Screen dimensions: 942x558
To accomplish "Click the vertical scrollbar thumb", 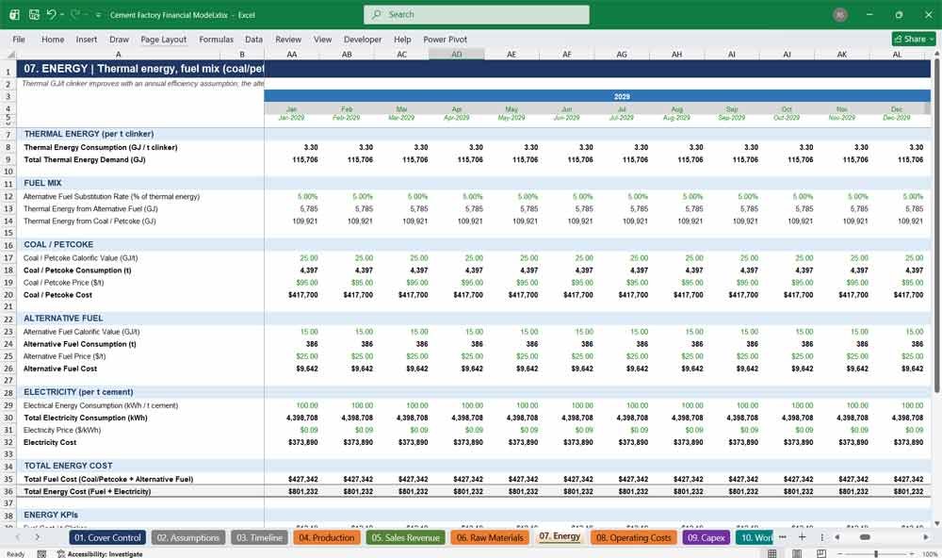I will click(x=936, y=225).
